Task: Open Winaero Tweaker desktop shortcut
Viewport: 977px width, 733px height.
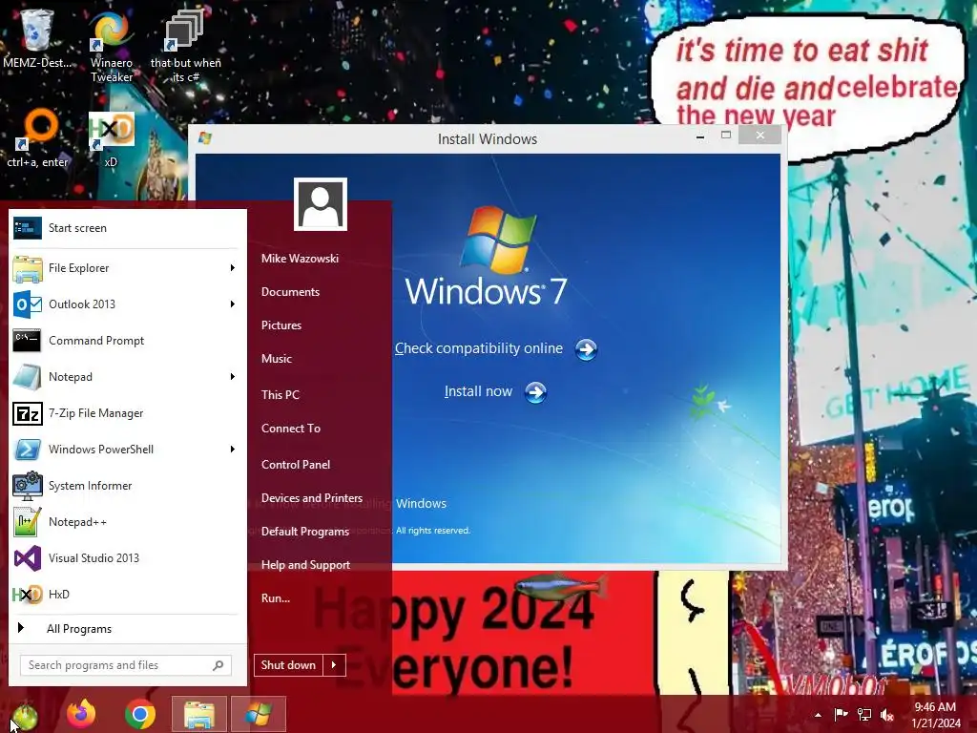Action: pos(112,45)
